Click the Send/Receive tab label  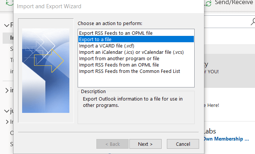(x=235, y=3)
